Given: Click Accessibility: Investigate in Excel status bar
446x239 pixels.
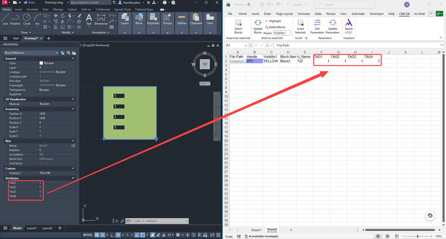Looking at the screenshot, I should point(261,237).
